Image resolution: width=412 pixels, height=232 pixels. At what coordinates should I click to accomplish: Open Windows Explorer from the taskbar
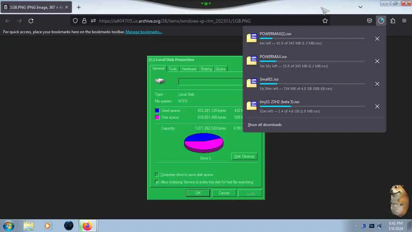click(29, 226)
